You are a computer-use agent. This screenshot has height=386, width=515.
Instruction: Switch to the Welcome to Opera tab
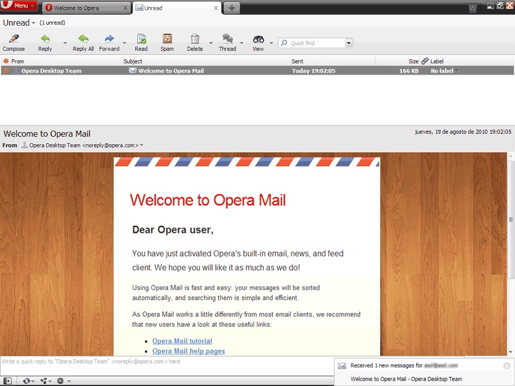coord(86,8)
